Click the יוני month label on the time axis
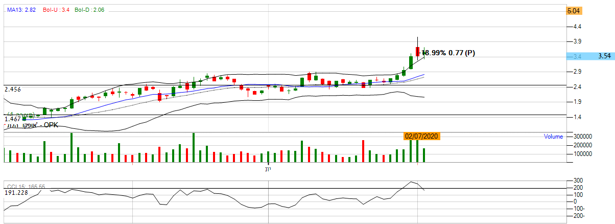615x224 pixels. (268, 168)
